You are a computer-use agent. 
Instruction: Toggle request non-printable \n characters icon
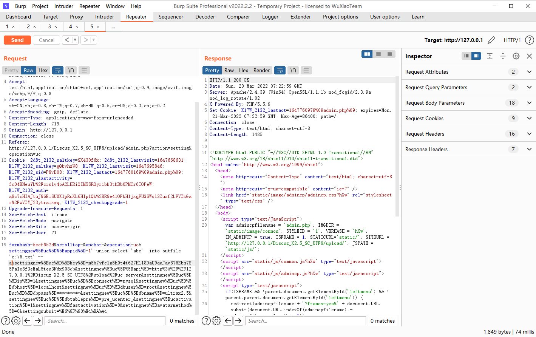(x=71, y=70)
